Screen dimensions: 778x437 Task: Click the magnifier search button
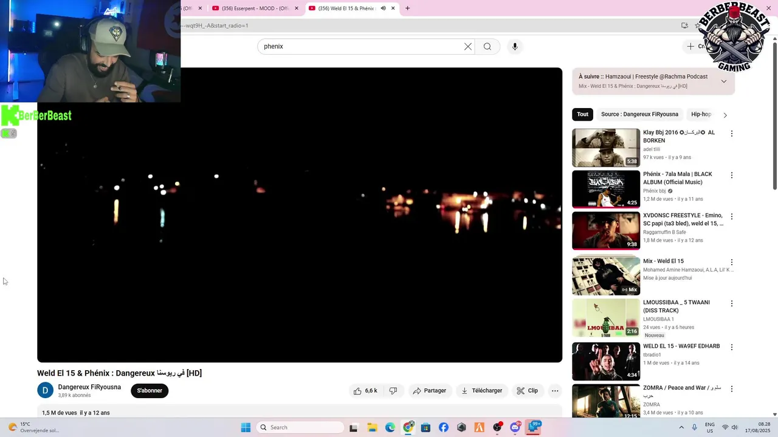point(487,47)
